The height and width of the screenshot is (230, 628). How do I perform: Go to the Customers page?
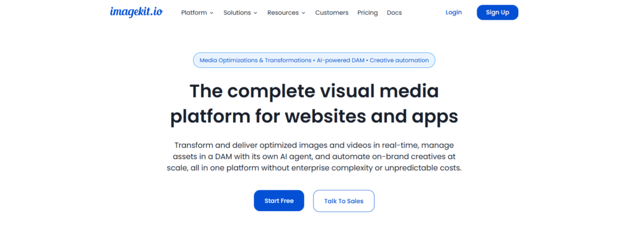[332, 12]
